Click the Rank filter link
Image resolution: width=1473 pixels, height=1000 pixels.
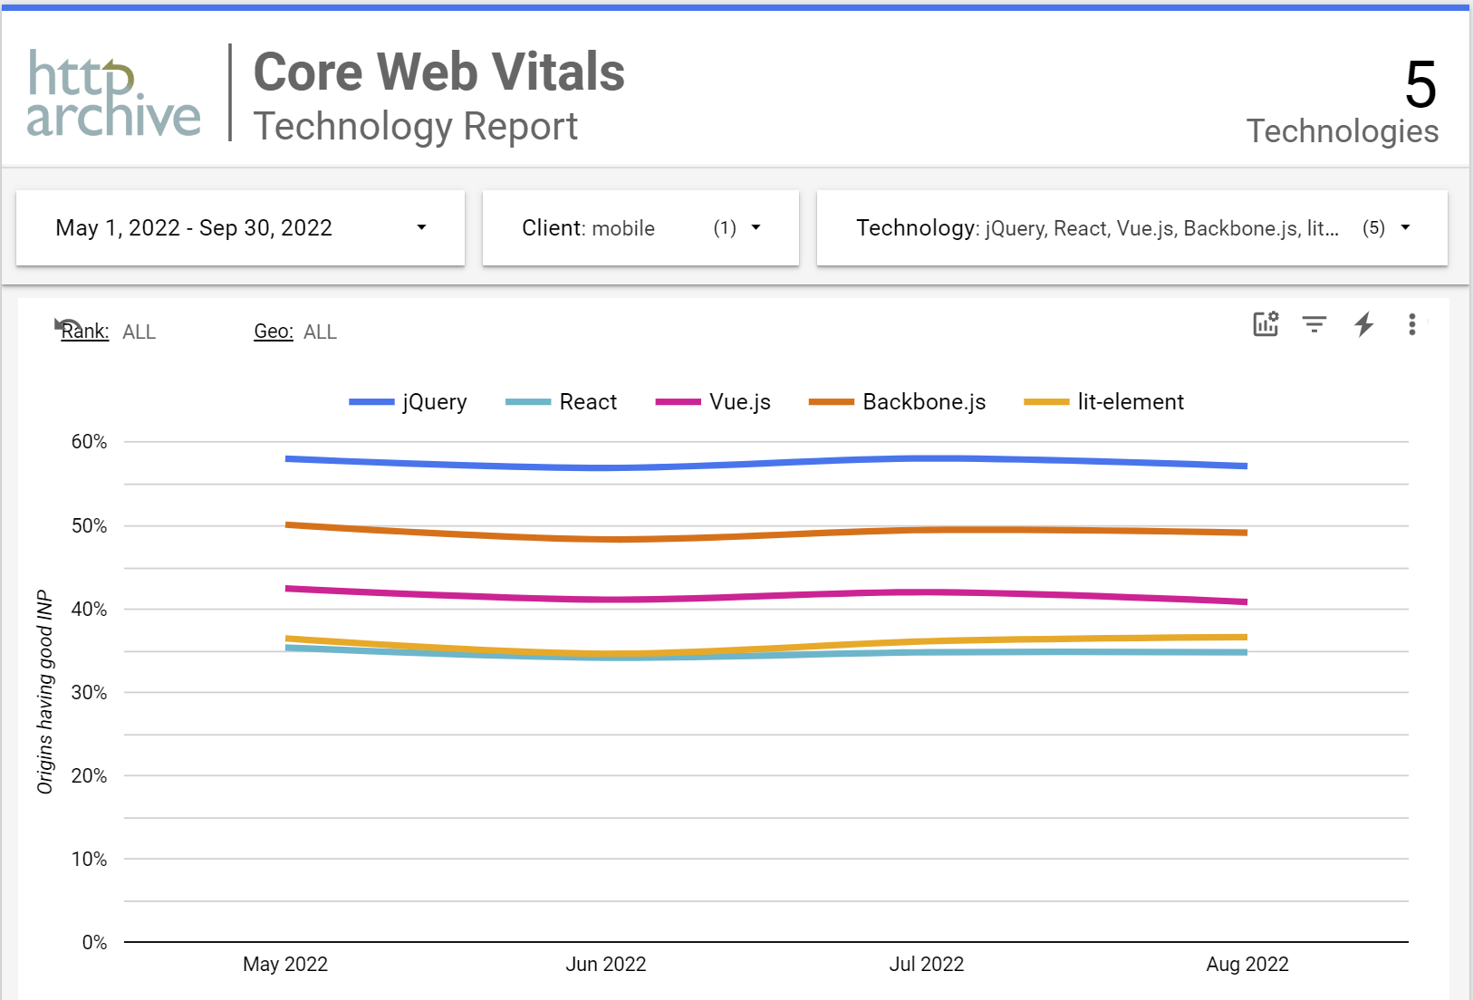[x=86, y=332]
